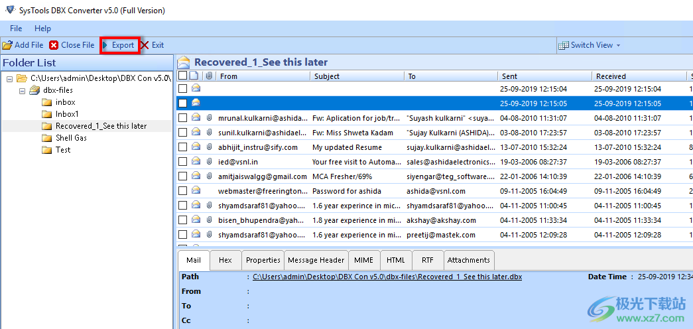The height and width of the screenshot is (329, 693).
Task: Open the Switch View dropdown
Action: pos(590,45)
